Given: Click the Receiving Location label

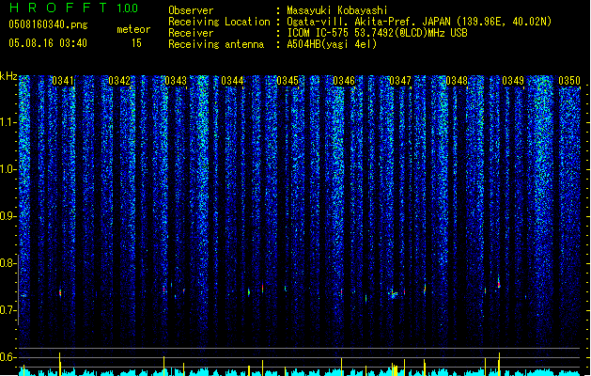Looking at the screenshot, I should click(x=219, y=22).
